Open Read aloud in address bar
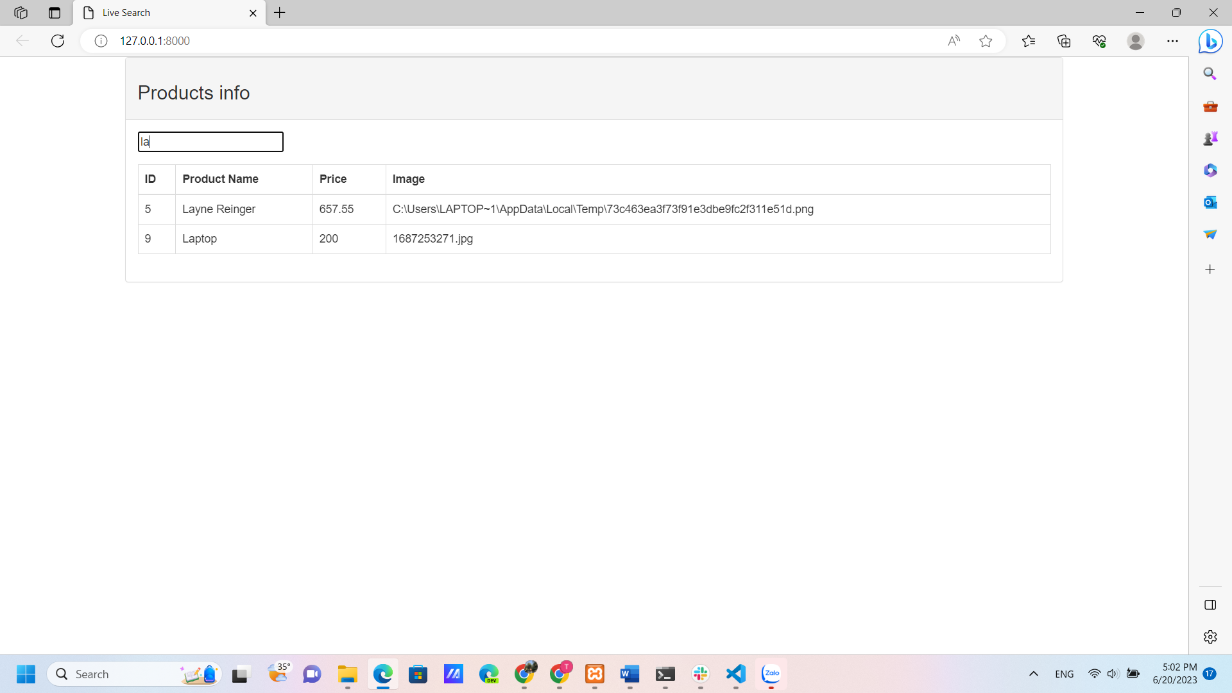This screenshot has width=1232, height=693. click(954, 41)
